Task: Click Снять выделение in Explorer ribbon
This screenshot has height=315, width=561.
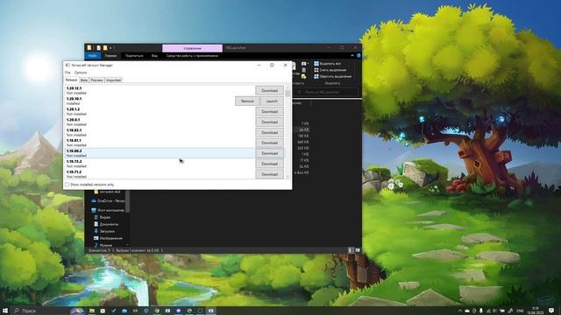Action: (x=330, y=70)
